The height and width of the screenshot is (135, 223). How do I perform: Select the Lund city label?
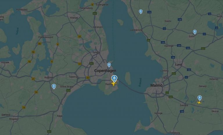click(178, 64)
